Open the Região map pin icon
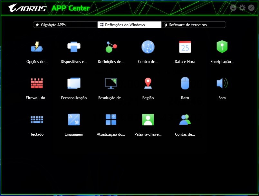Viewport: 259px width, 196px height. pos(148,83)
